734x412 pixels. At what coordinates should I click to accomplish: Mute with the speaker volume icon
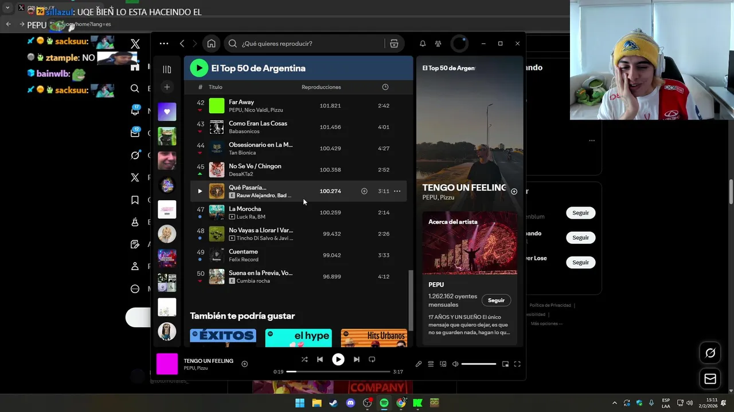tap(455, 364)
